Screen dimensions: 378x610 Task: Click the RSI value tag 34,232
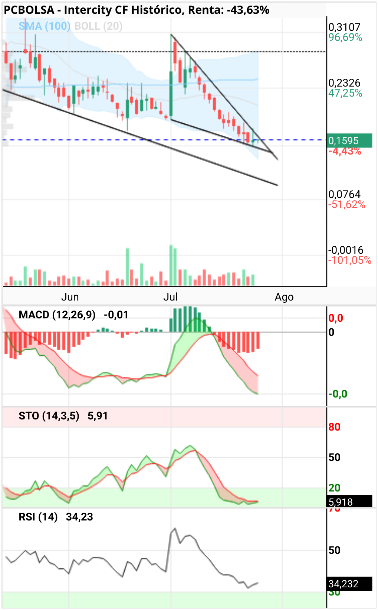(x=349, y=584)
